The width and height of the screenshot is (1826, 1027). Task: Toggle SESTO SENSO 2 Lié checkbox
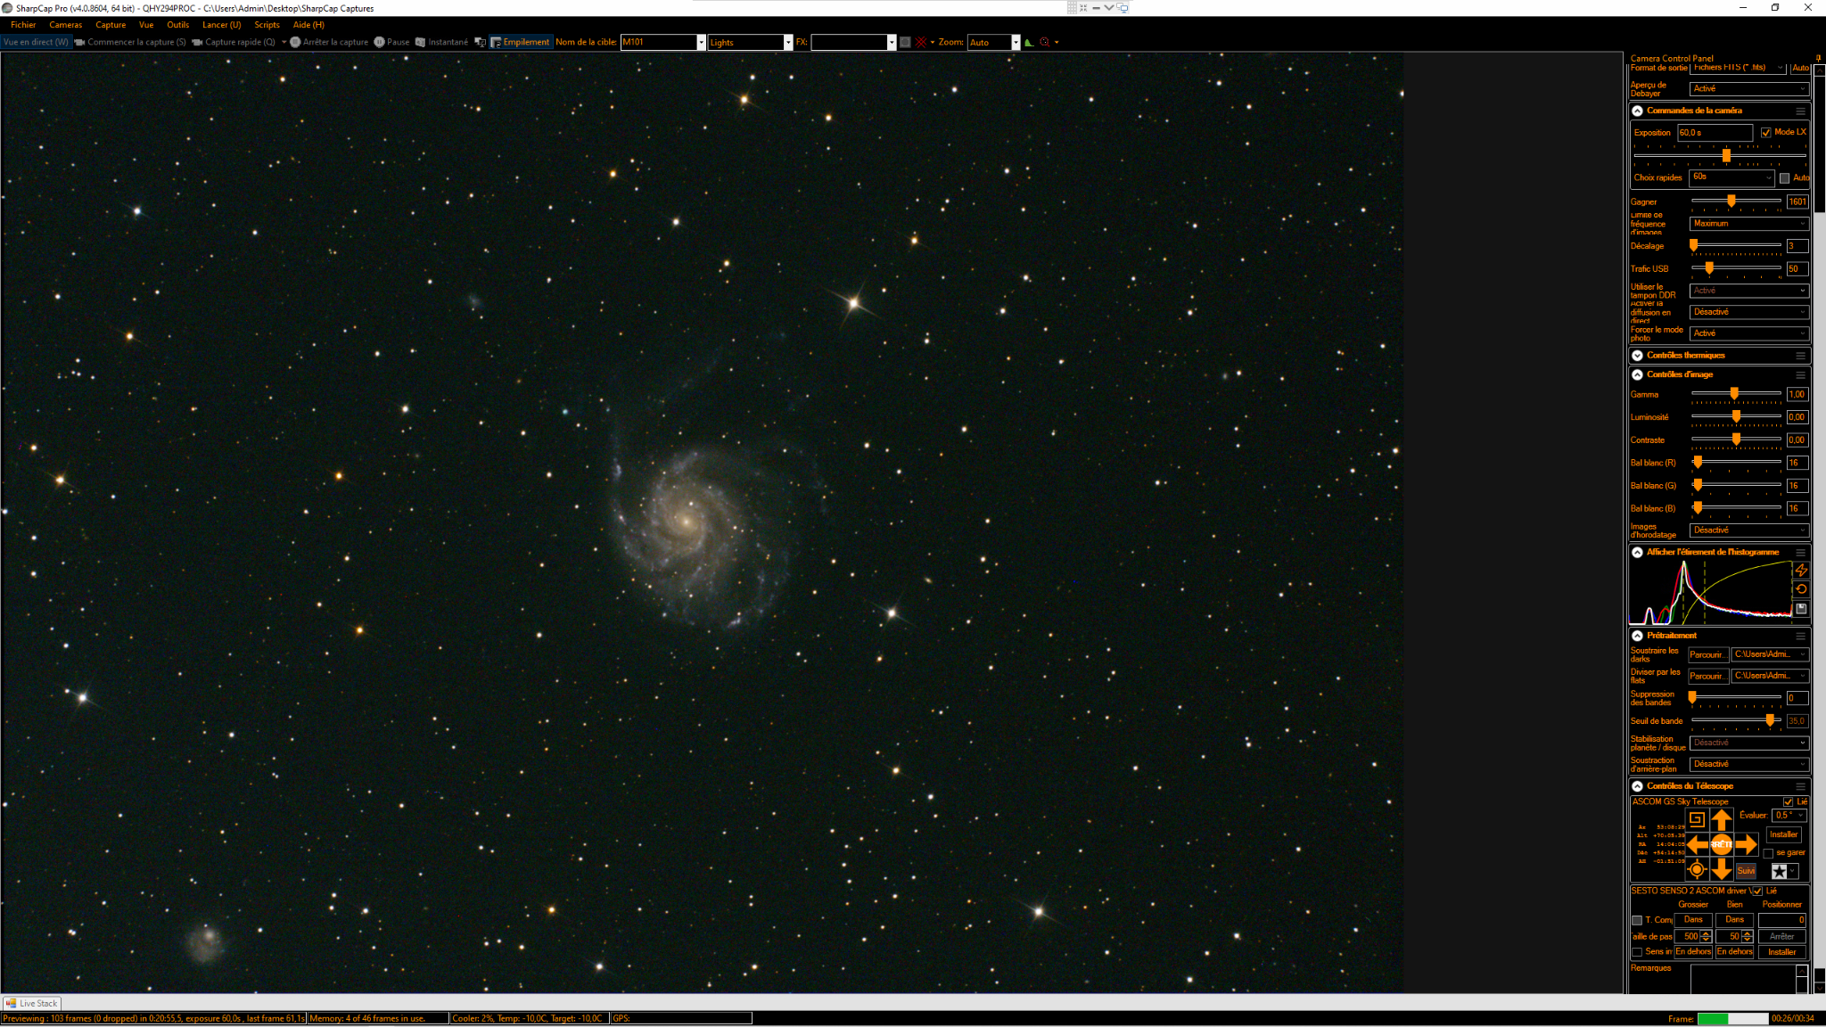click(x=1756, y=891)
